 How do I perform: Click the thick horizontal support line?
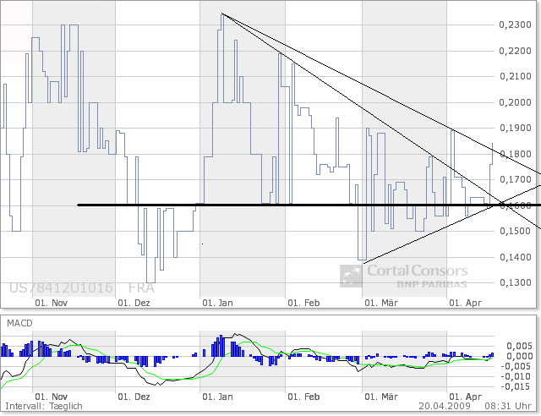pos(254,205)
